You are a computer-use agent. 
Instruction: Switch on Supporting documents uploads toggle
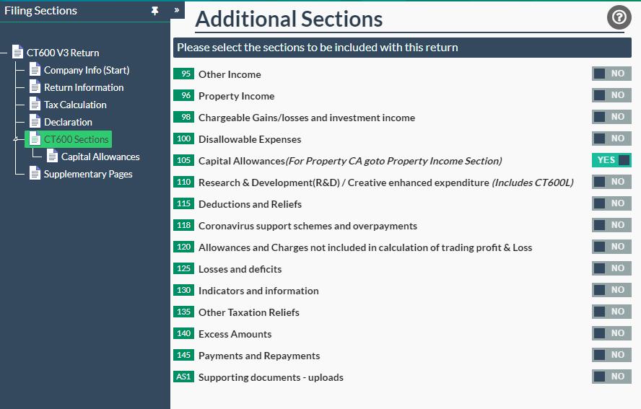[611, 377]
